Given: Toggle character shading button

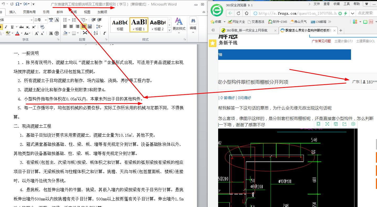Looking at the screenshot, I should pyautogui.click(x=51, y=33).
